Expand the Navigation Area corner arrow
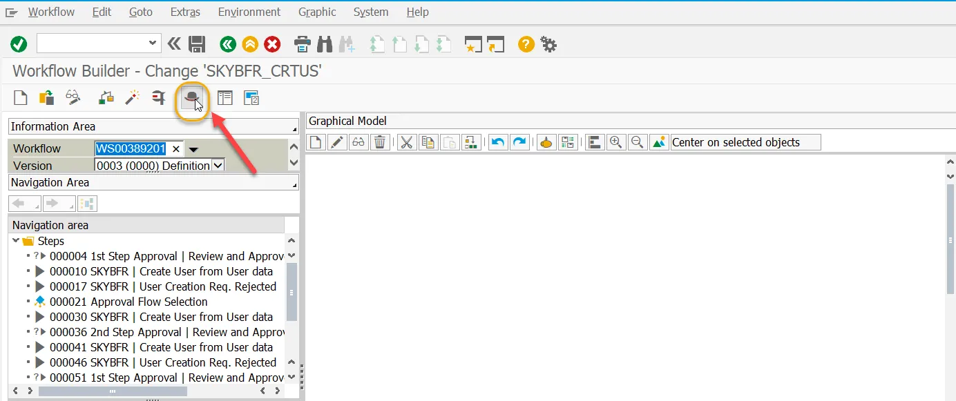This screenshot has height=401, width=956. (x=295, y=185)
